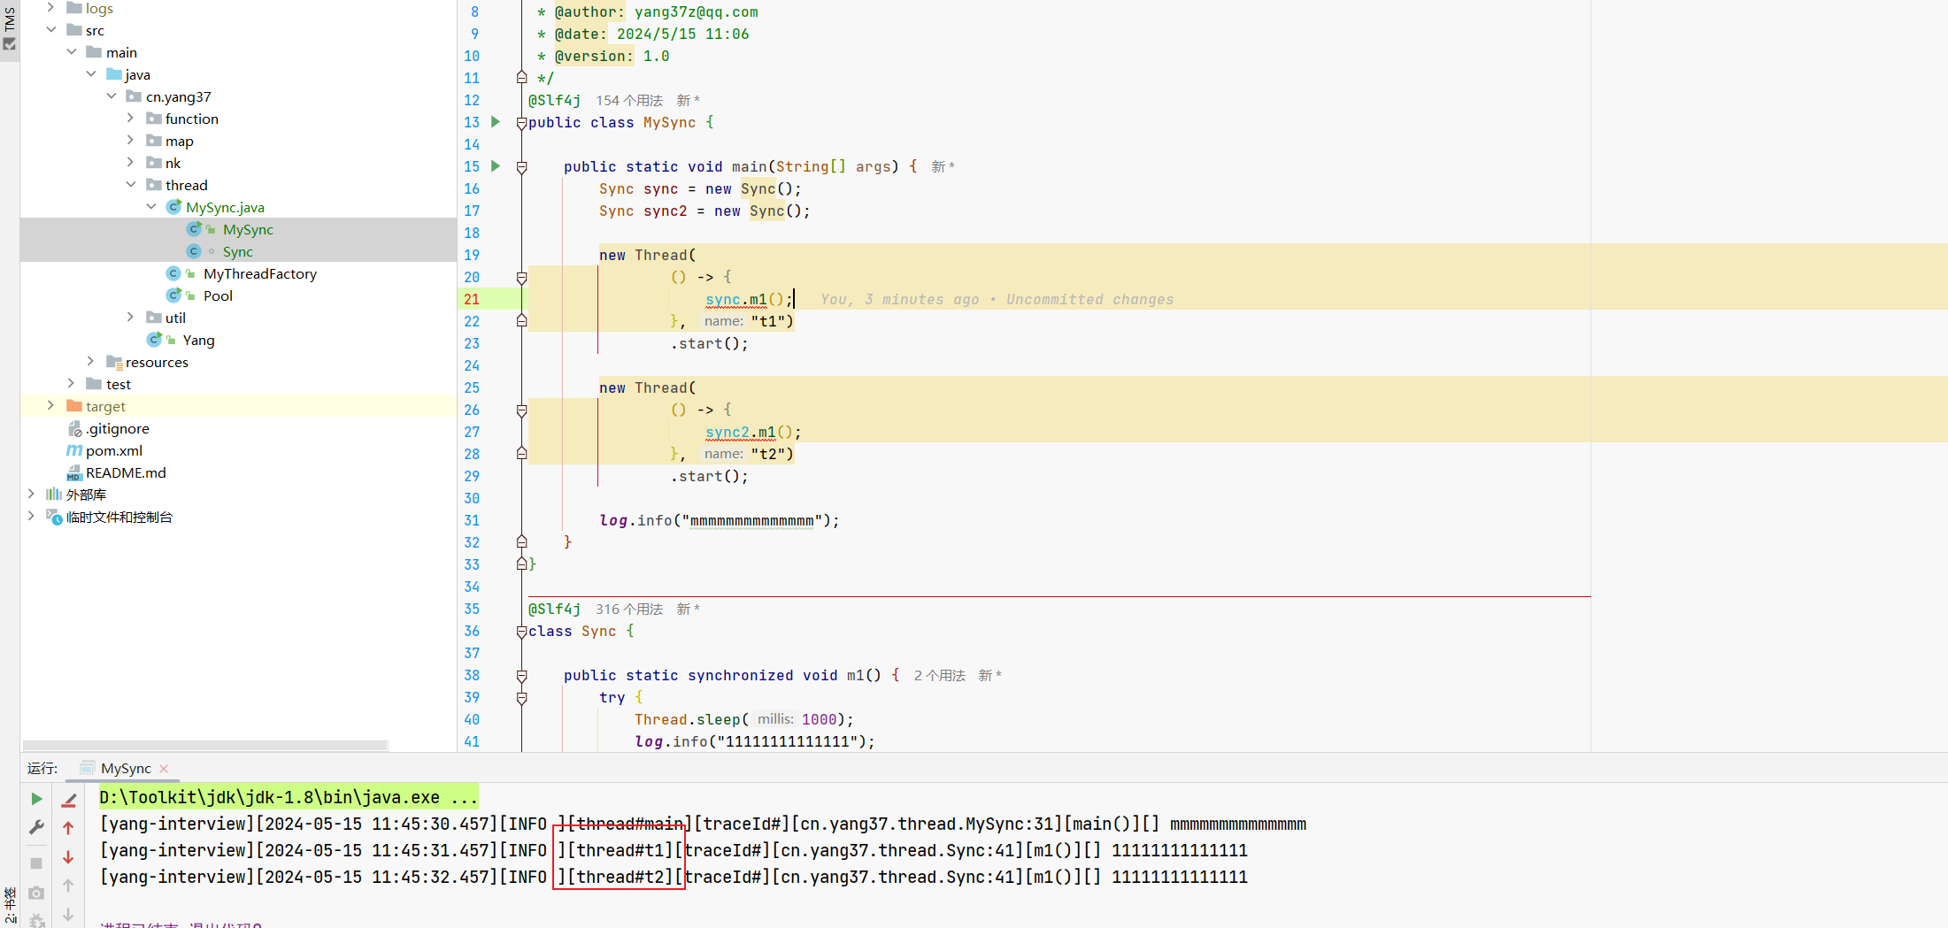Select Sync class in project tree

click(237, 251)
